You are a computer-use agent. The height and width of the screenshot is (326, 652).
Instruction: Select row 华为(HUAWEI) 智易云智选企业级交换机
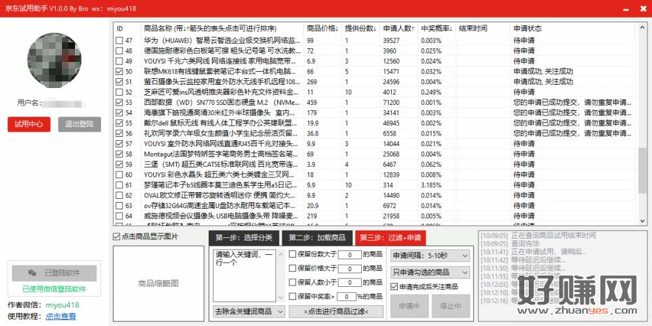[x=374, y=40]
